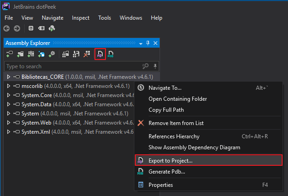
Task: Click the assembly icon beside mscorlib
Action: pyautogui.click(x=17, y=86)
